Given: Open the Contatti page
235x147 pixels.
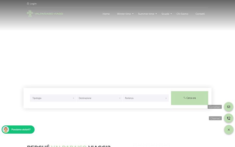Looking at the screenshot, I should pos(200,14).
